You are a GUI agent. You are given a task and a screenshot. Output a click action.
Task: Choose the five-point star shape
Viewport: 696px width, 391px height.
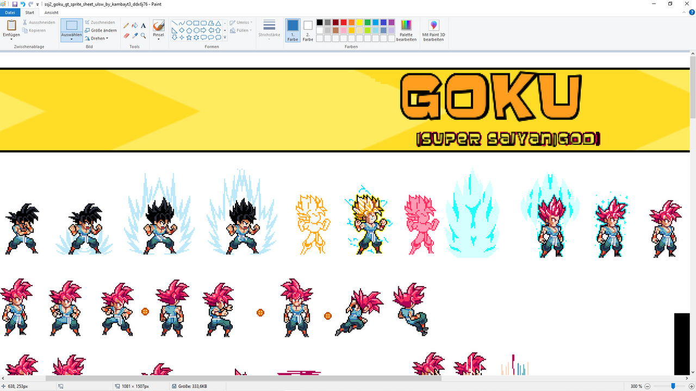[189, 37]
